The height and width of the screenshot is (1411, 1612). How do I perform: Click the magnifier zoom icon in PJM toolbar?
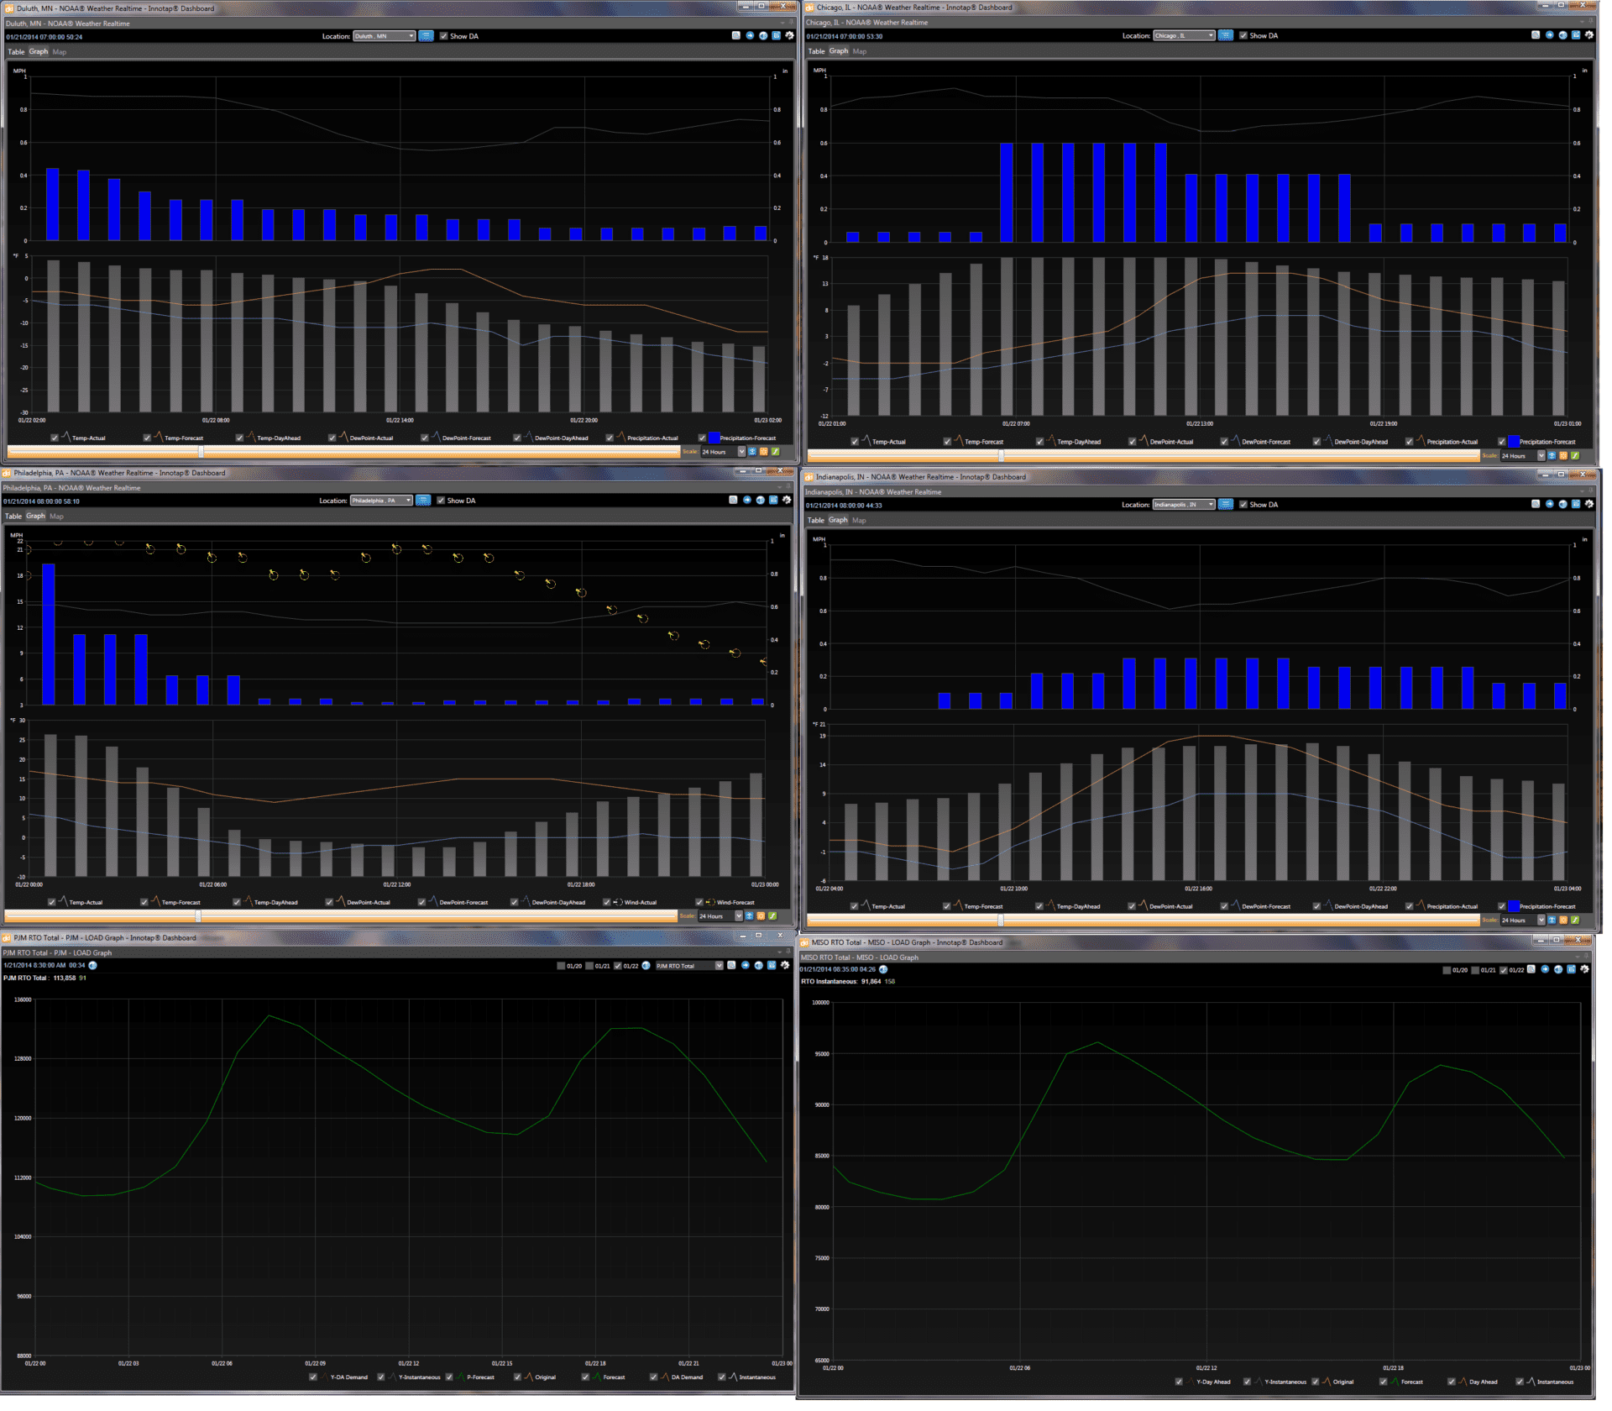731,965
